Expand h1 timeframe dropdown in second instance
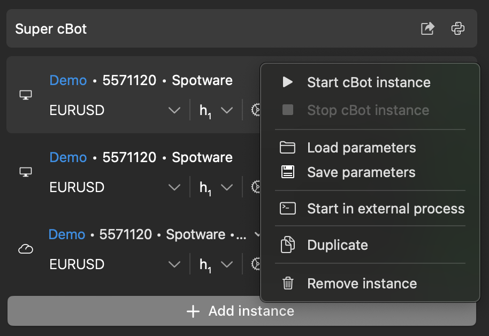 [x=227, y=188]
